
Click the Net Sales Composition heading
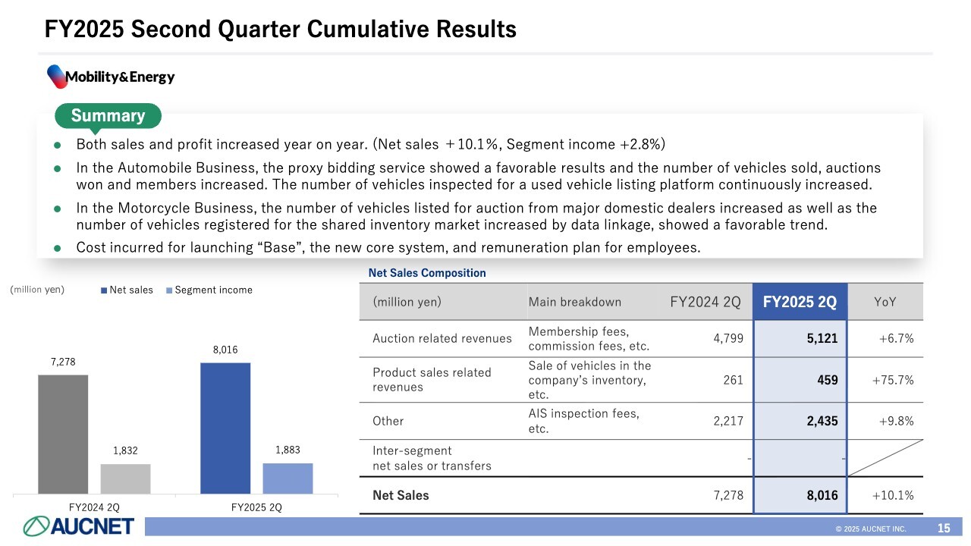[427, 273]
